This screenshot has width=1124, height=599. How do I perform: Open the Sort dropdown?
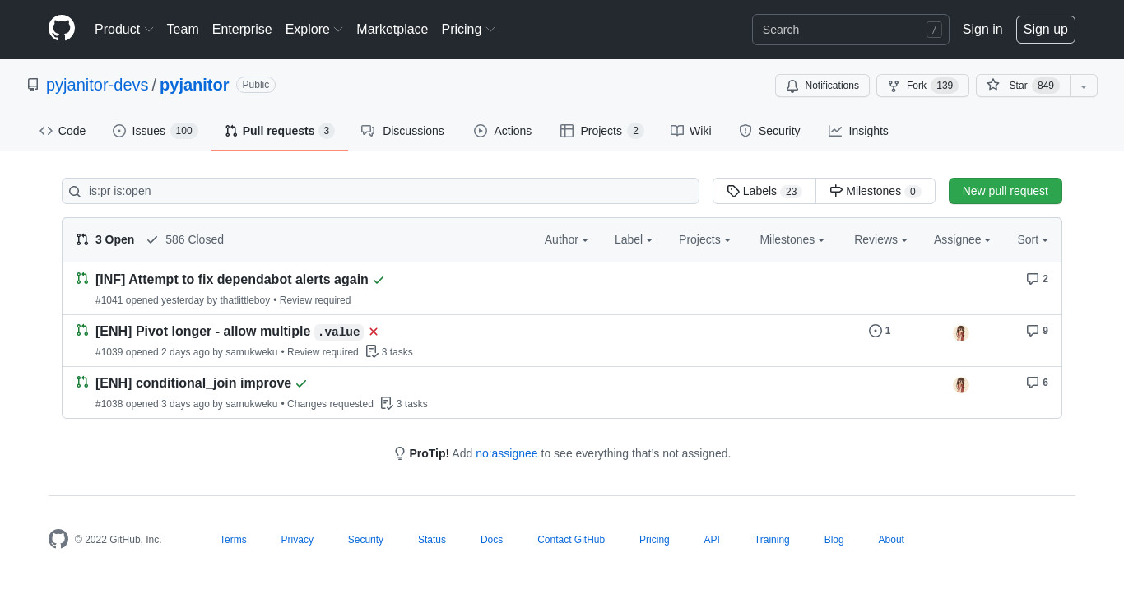pyautogui.click(x=1033, y=239)
